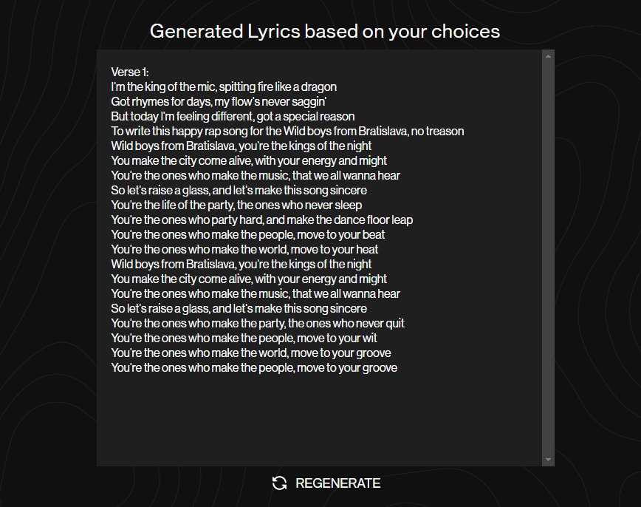The height and width of the screenshot is (507, 641).
Task: Click the "To write this happy rap song" line
Action: pyautogui.click(x=287, y=131)
